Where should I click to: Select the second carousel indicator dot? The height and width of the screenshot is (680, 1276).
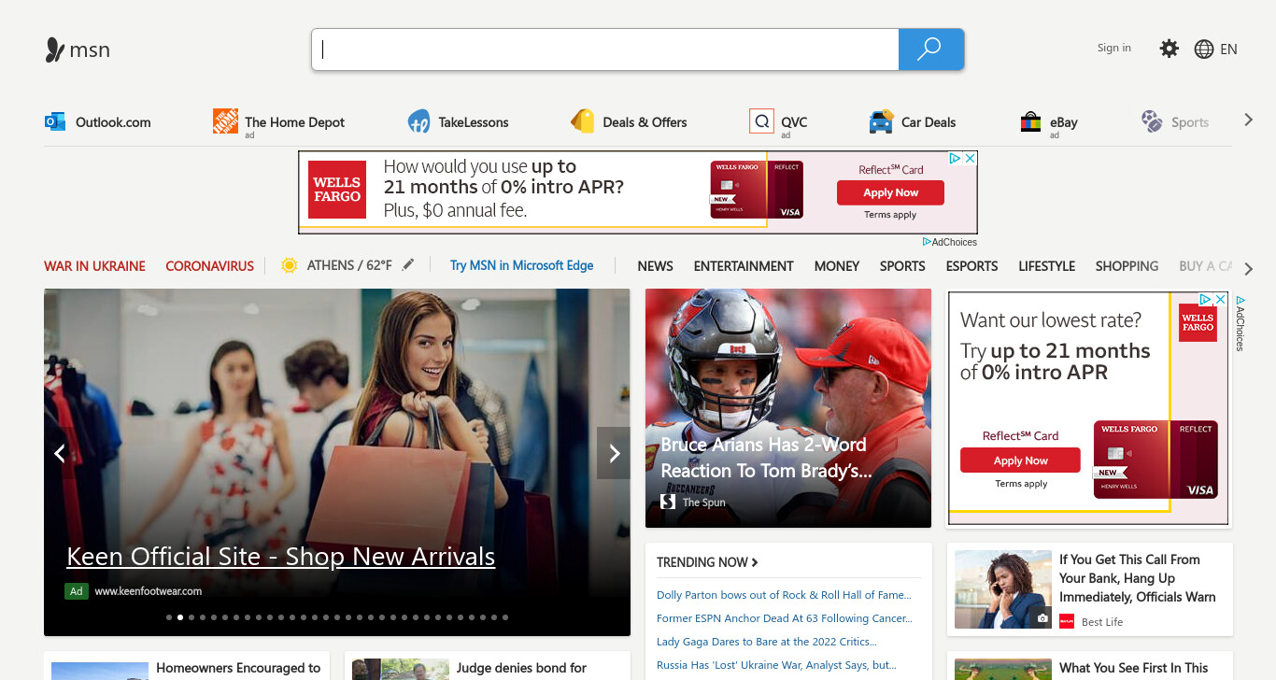180,617
